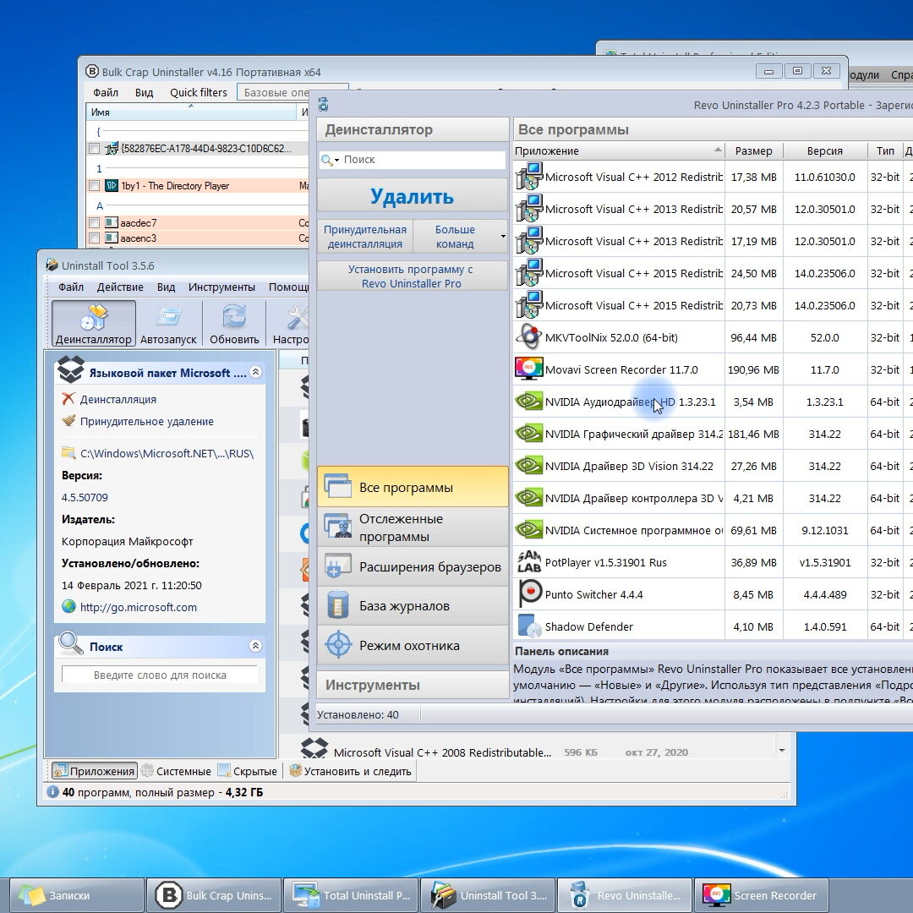Click Установить программу с Revo Uninstaller Pro

coord(413,276)
